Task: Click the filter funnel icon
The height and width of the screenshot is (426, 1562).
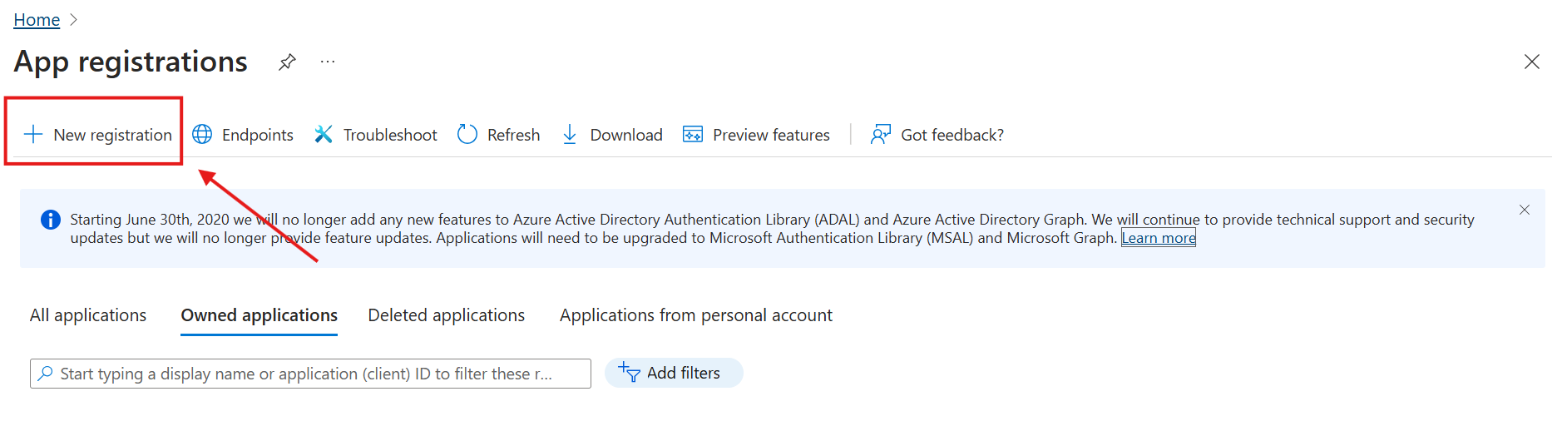Action: 630,373
